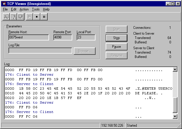The height and width of the screenshot is (129, 182).
Task: Click the 'Server to Client' statistics heading
Action: [x=144, y=48]
